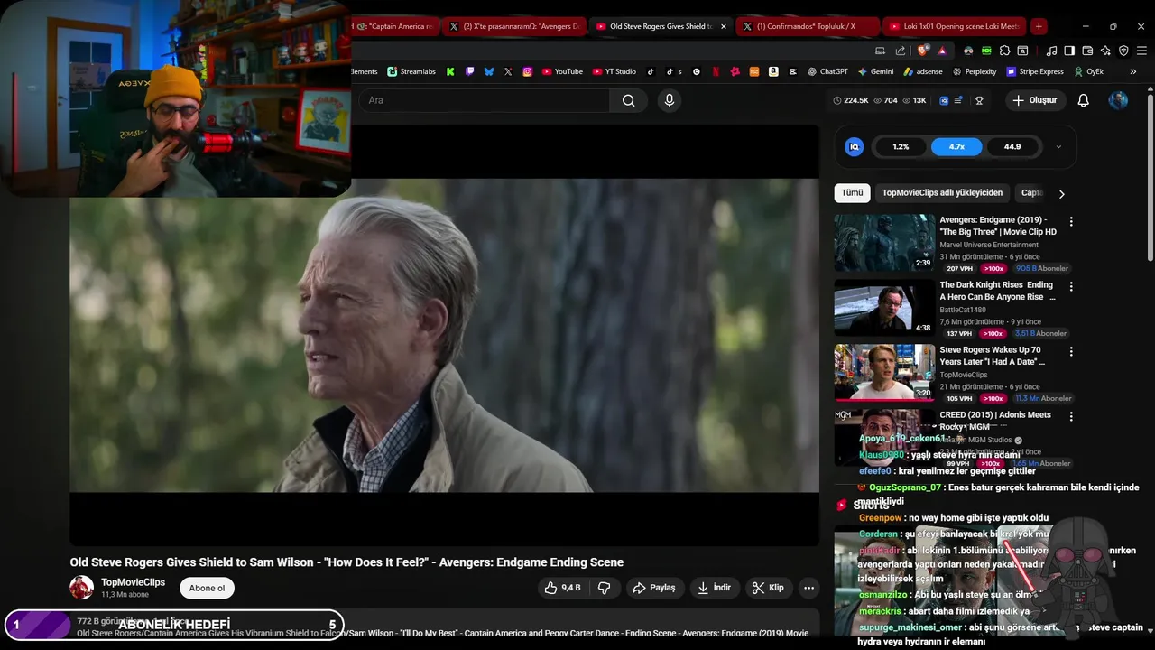Click the YouTube search magnifier button

(628, 100)
